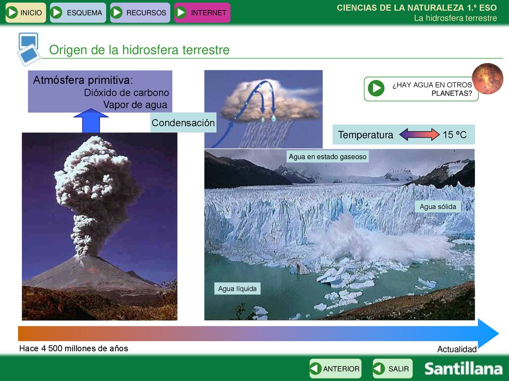Click the green play arrow on RECURSOS
The width and height of the screenshot is (509, 381).
tap(116, 12)
